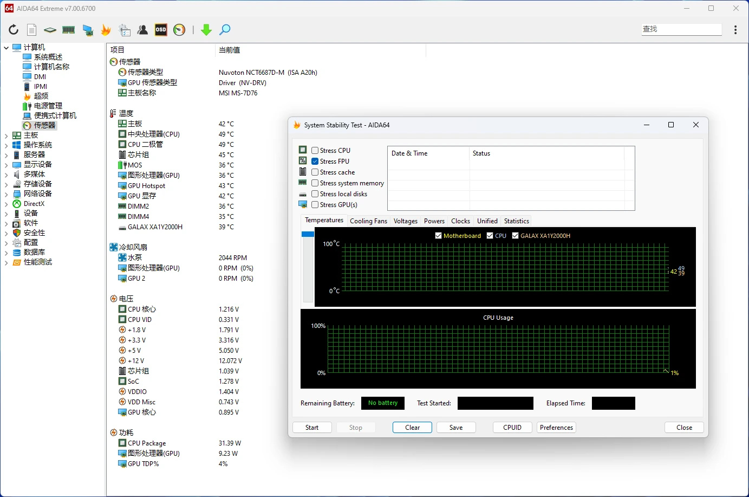Launch stability test via flame icon
749x497 pixels.
coord(106,30)
